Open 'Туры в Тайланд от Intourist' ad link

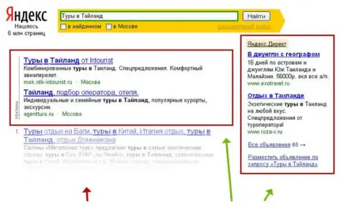tap(69, 61)
